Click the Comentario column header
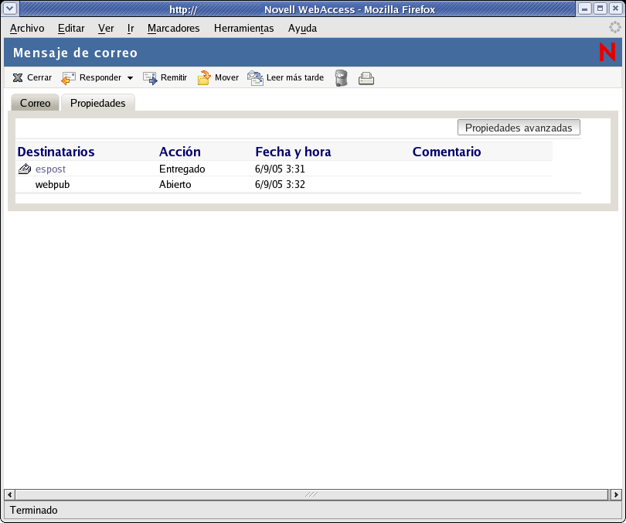626x523 pixels. tap(447, 152)
